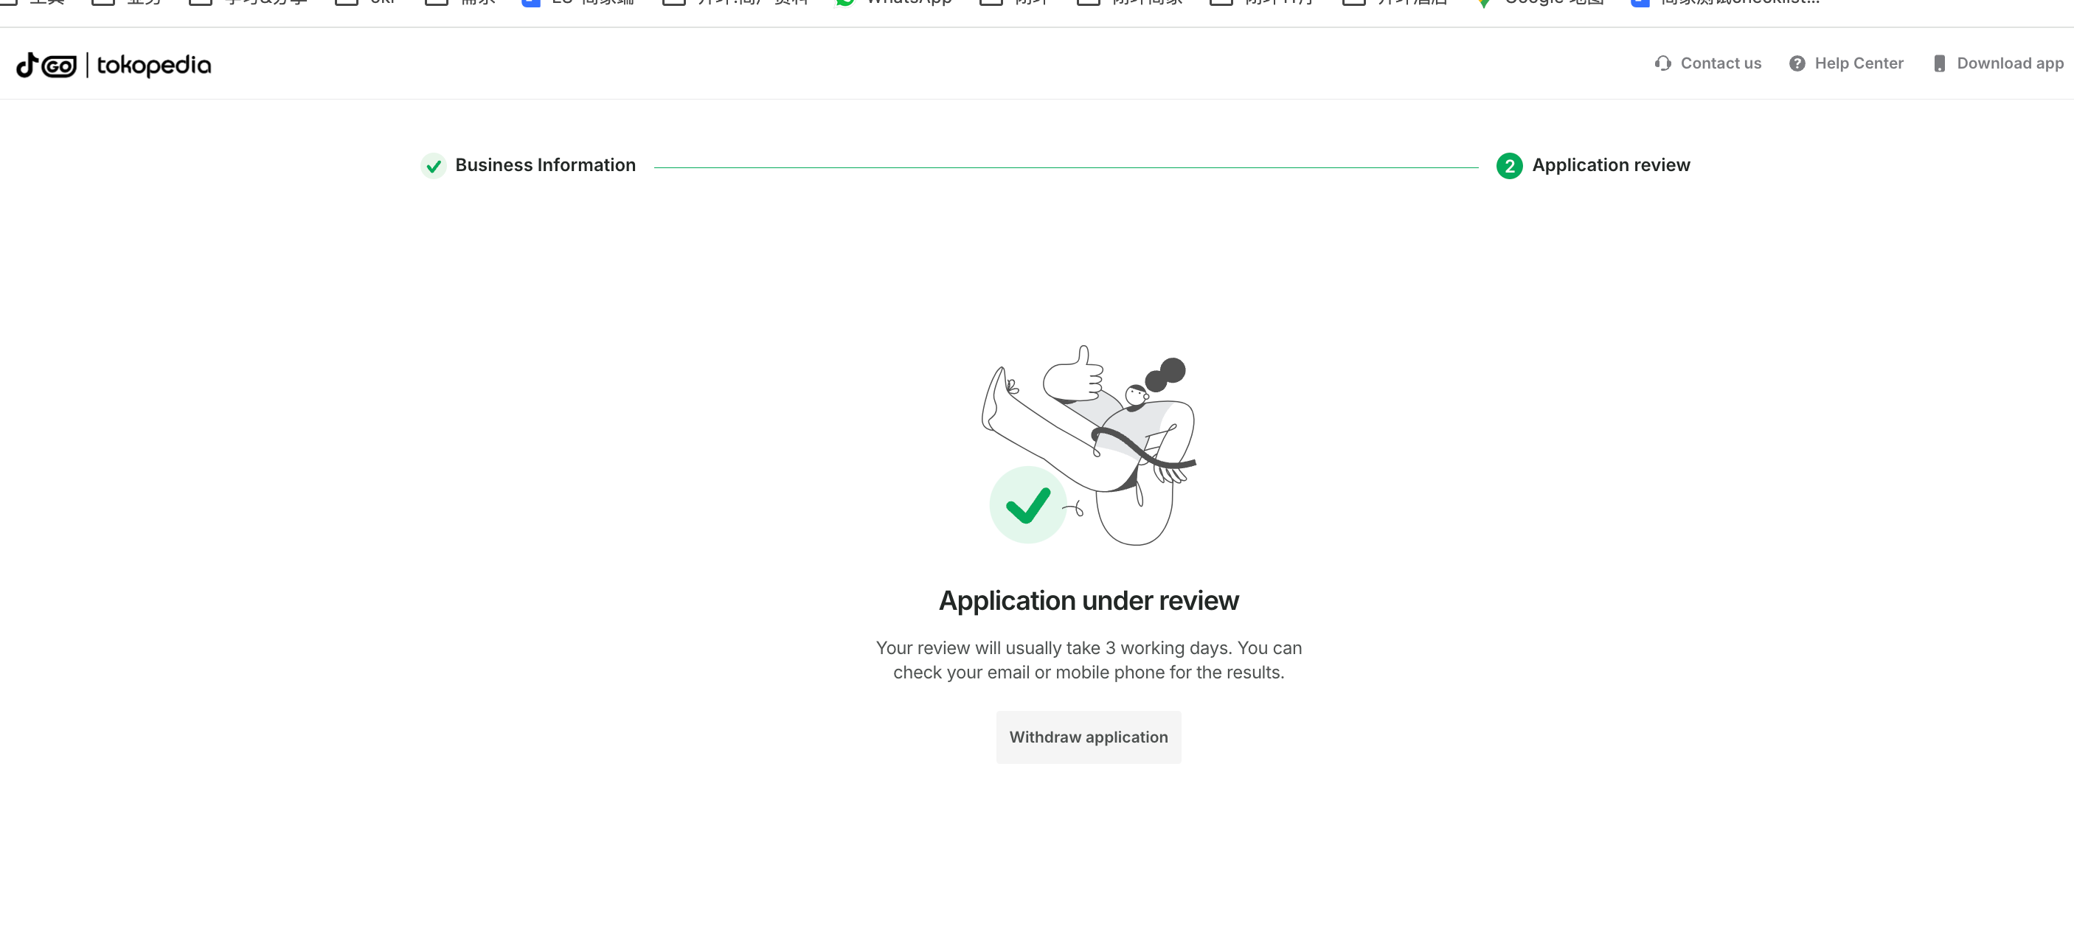
Task: Open the Help Center link
Action: [1858, 63]
